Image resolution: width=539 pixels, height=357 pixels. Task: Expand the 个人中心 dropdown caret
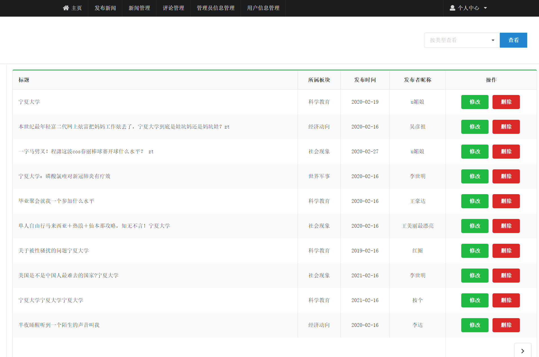pyautogui.click(x=485, y=8)
